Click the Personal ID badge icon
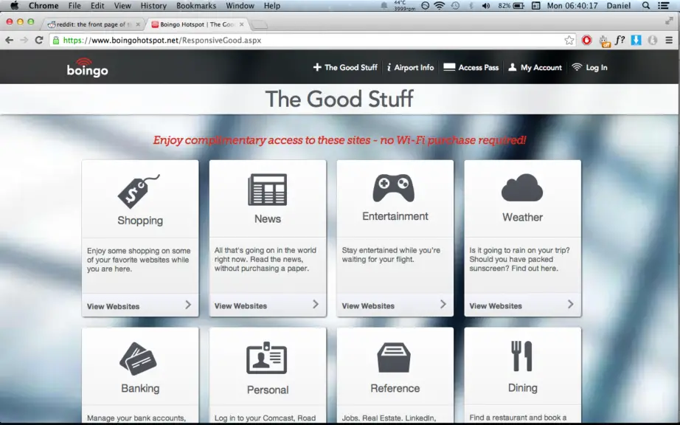The height and width of the screenshot is (425, 680). (267, 358)
